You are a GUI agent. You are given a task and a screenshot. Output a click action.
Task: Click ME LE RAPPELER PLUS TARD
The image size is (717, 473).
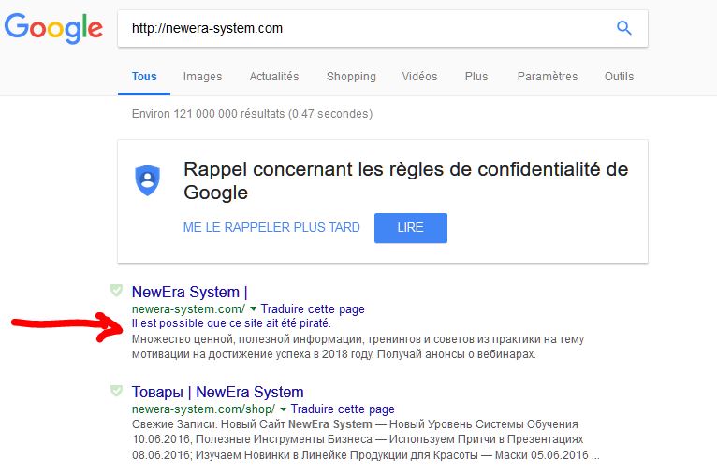(x=271, y=227)
